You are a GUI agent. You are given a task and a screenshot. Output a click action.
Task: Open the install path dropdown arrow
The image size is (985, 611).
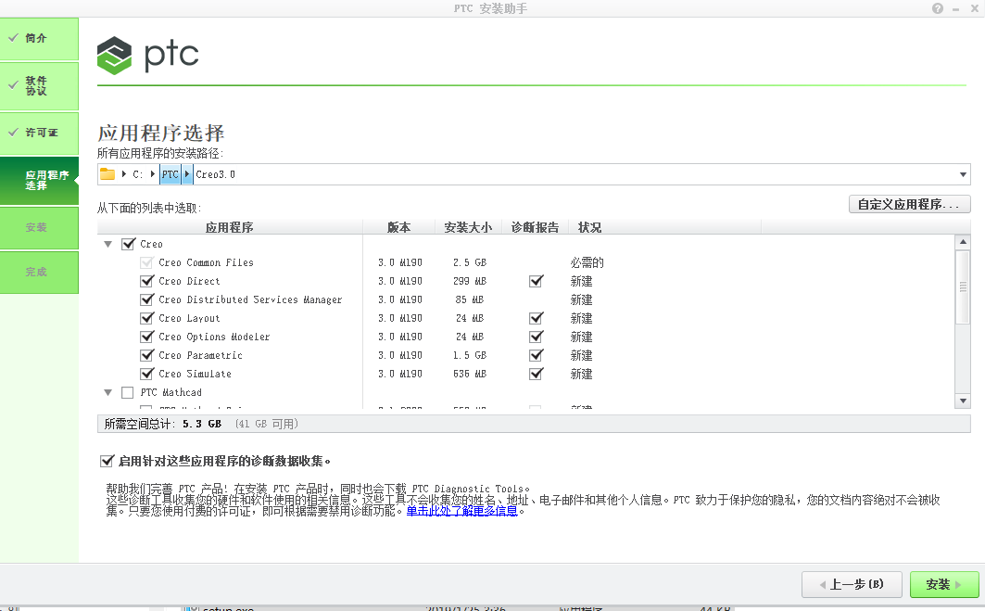point(963,174)
